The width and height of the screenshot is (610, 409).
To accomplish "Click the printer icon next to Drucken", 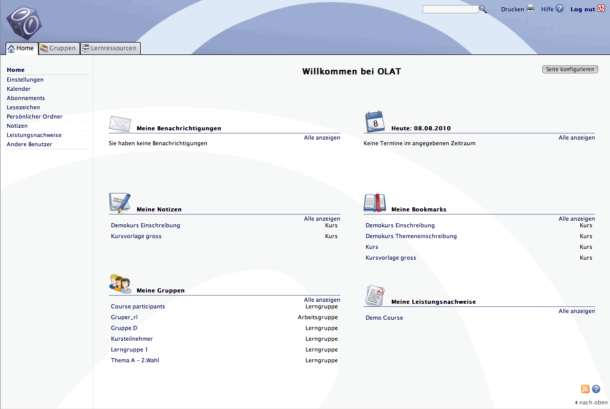I will click(530, 9).
